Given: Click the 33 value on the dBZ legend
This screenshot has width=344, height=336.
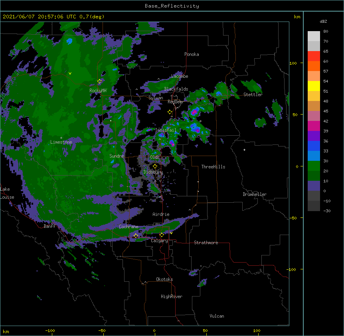Looking at the screenshot, I should pyautogui.click(x=326, y=151).
